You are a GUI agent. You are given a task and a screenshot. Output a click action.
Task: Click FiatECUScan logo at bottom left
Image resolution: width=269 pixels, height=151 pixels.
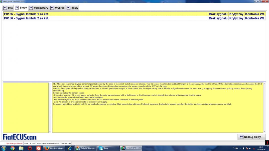point(20,137)
